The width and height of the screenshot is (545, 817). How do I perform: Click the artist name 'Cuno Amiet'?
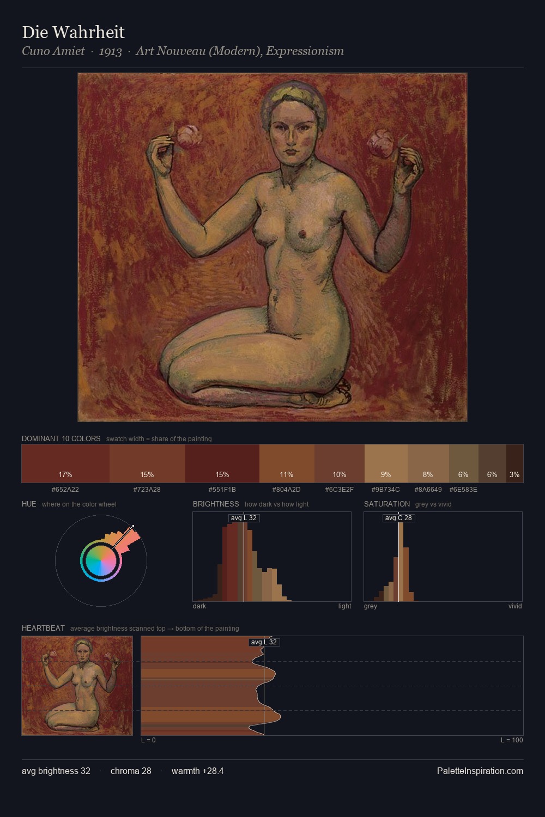coord(53,51)
